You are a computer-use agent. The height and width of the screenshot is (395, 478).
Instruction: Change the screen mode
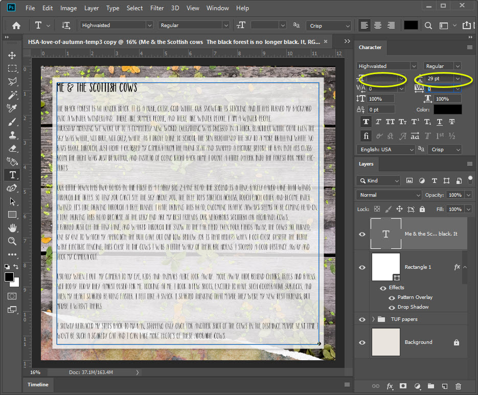click(x=12, y=310)
